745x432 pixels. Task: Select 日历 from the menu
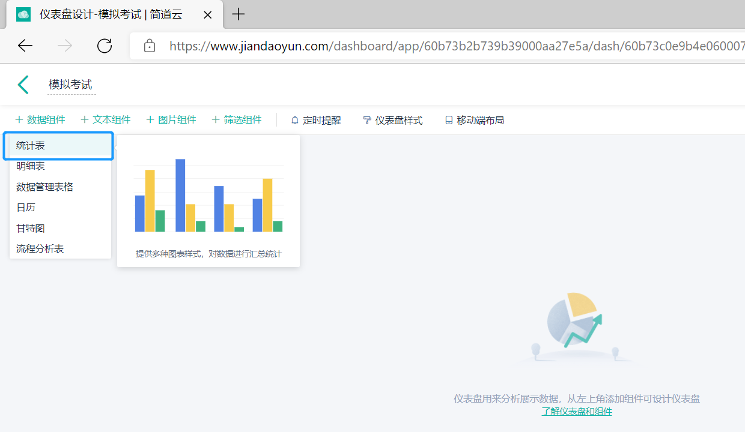(60, 208)
